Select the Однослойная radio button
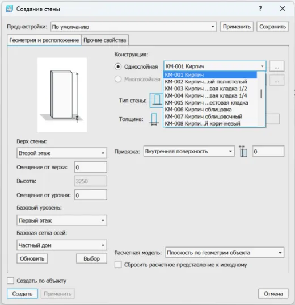The height and width of the screenshot is (305, 295). (x=118, y=66)
